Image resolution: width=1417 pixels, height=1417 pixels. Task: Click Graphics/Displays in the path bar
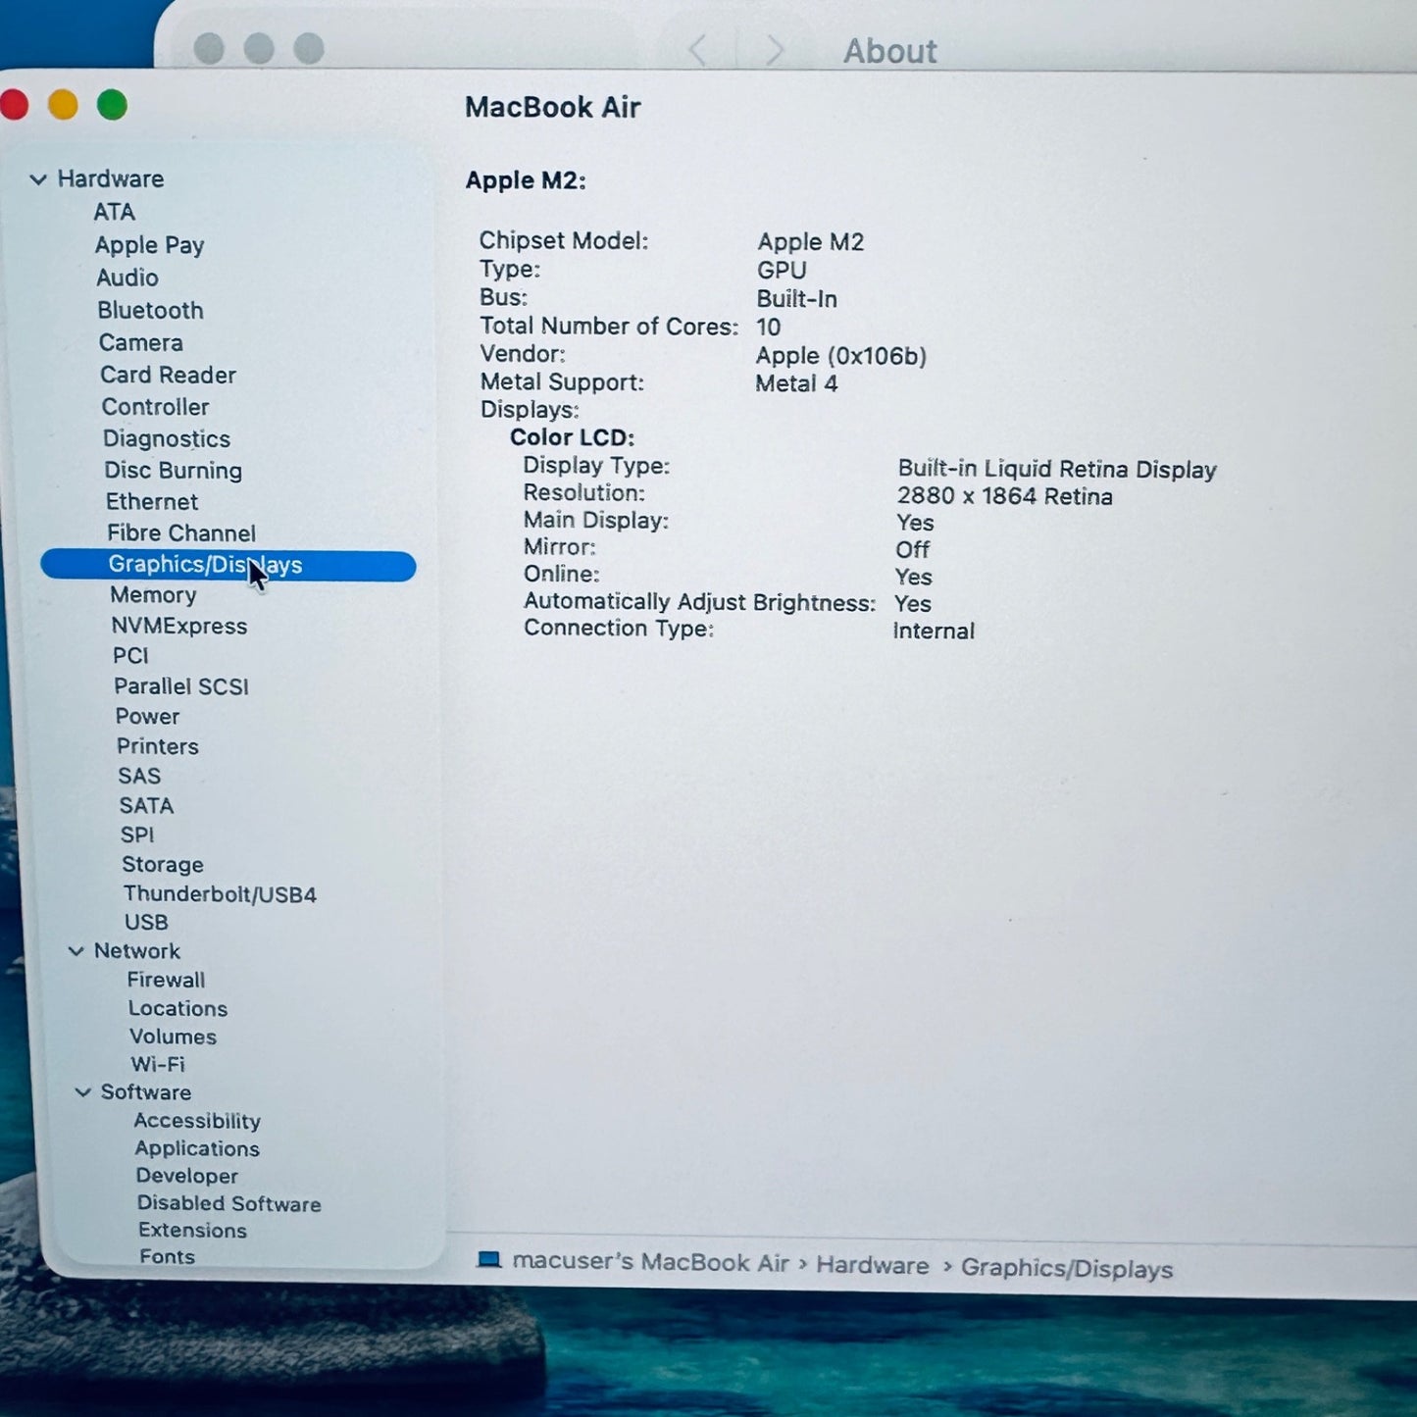[1067, 1269]
